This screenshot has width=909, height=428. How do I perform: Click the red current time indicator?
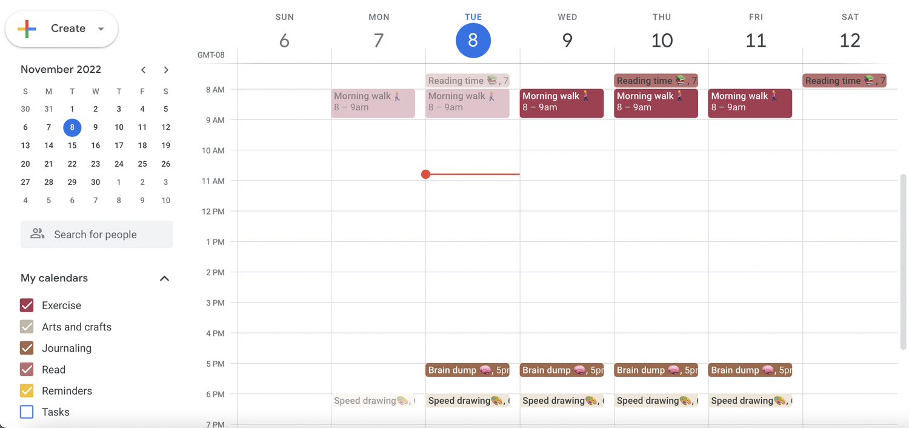click(426, 174)
